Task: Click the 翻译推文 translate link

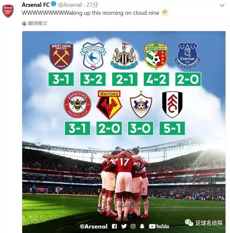Action: (x=38, y=23)
